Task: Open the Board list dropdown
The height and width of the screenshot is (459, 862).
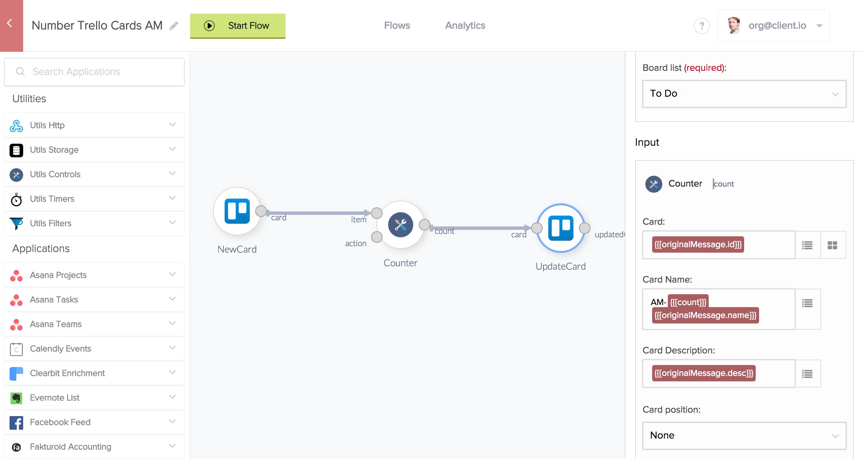Action: coord(744,94)
